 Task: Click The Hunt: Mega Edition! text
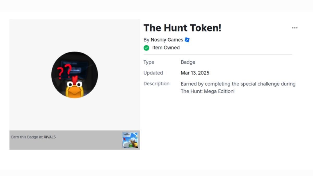click(208, 92)
